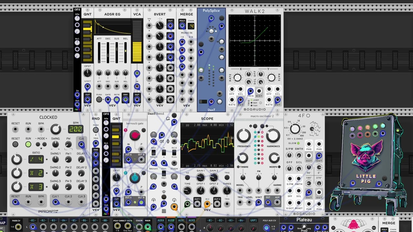The height and width of the screenshot is (232, 413).
Task: Click the ATT slider on ADSR EG
Action: (x=99, y=52)
